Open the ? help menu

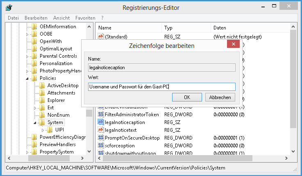102,18
